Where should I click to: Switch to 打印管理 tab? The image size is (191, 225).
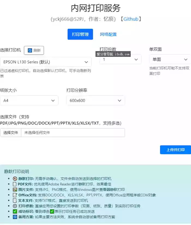coord(80,34)
